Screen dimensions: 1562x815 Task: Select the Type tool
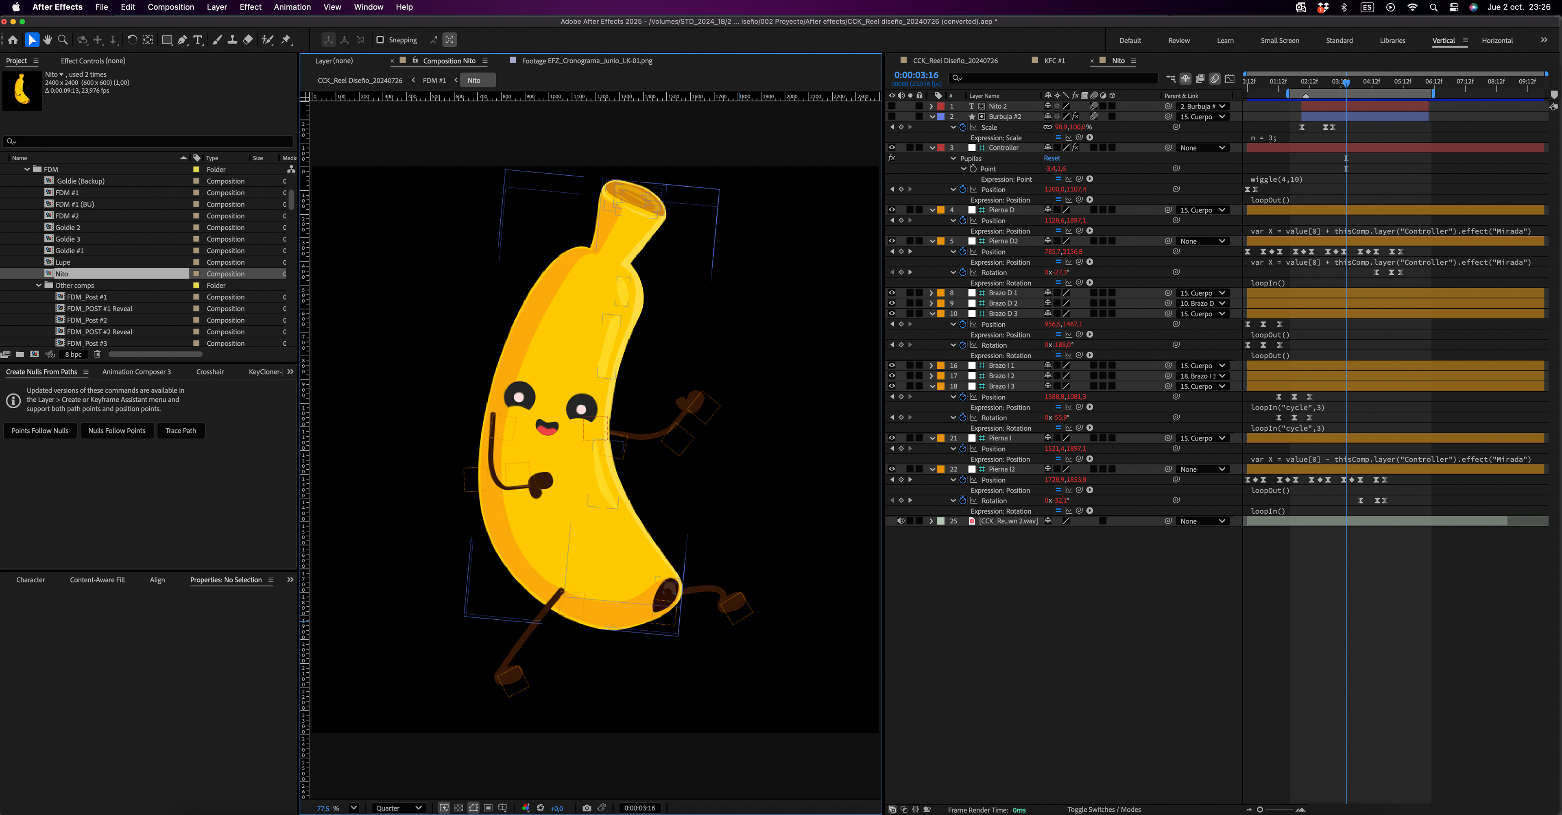[198, 40]
